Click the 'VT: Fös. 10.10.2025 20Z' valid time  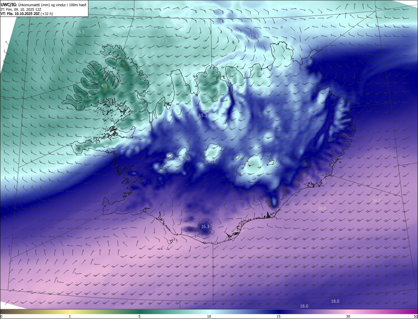[20, 14]
